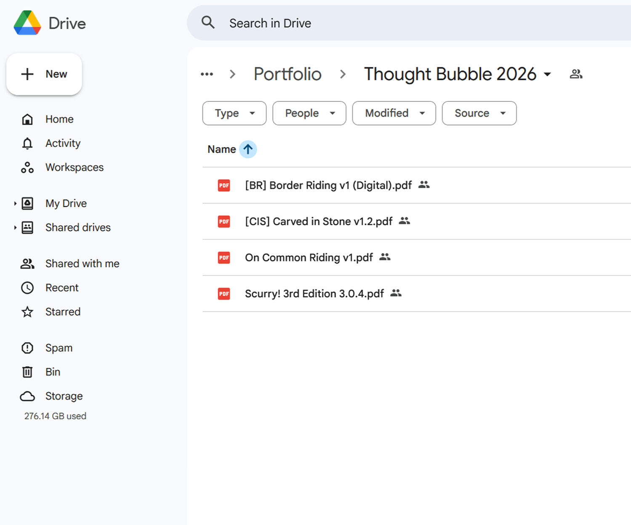Click the shared folder people icon beside title
This screenshot has height=525, width=631.
tap(576, 75)
